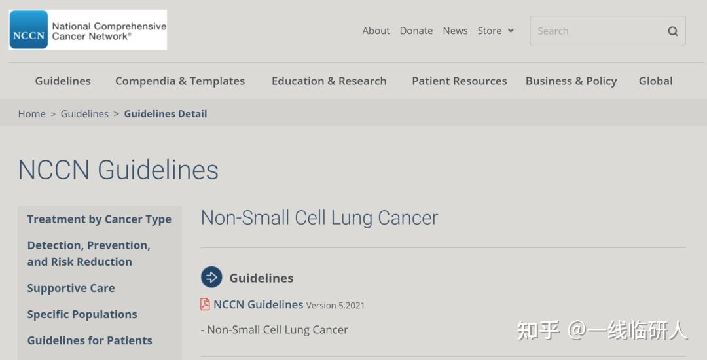The width and height of the screenshot is (707, 360).
Task: Click the Donate link
Action: pyautogui.click(x=416, y=31)
